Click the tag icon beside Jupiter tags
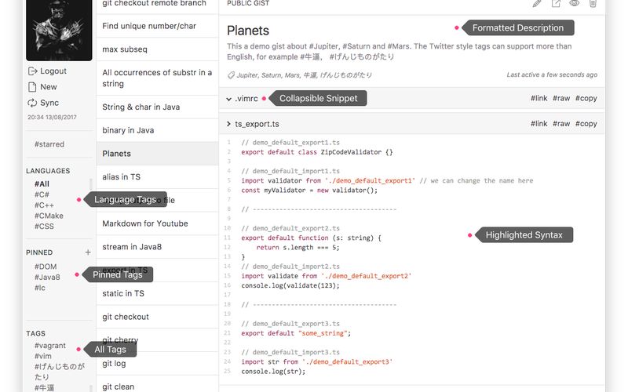The height and width of the screenshot is (392, 628). point(231,75)
